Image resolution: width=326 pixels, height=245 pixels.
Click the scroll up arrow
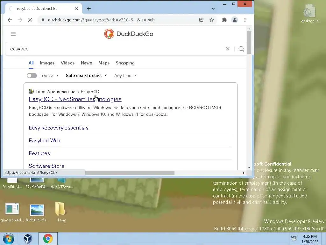click(249, 29)
